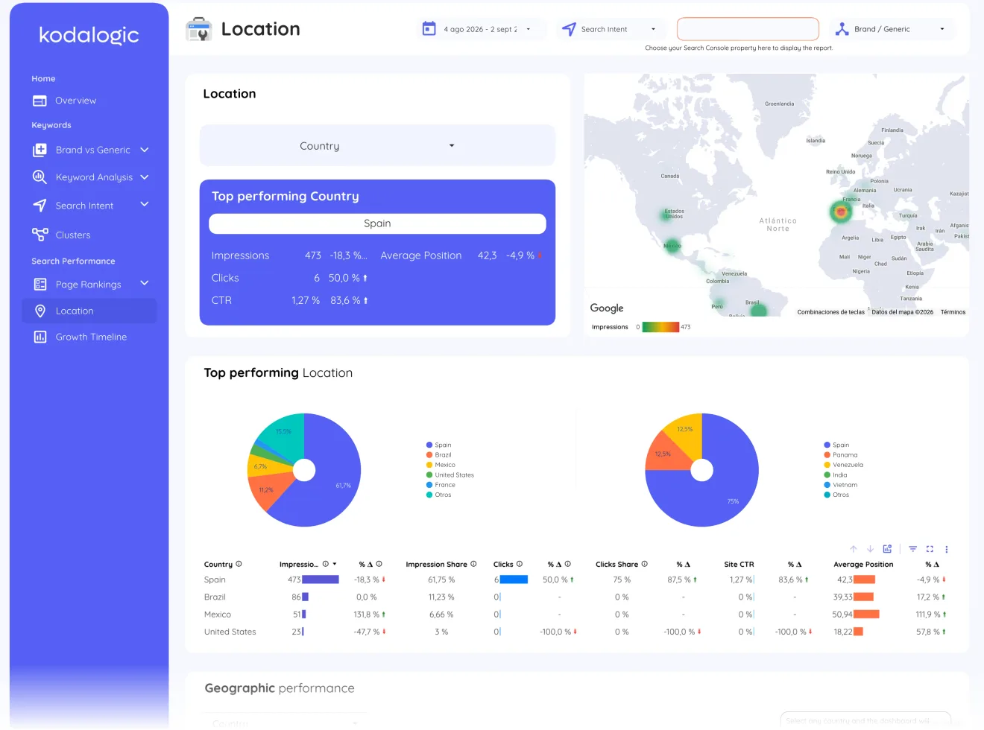Click the Clicks Share column header
984x730 pixels.
coord(616,564)
